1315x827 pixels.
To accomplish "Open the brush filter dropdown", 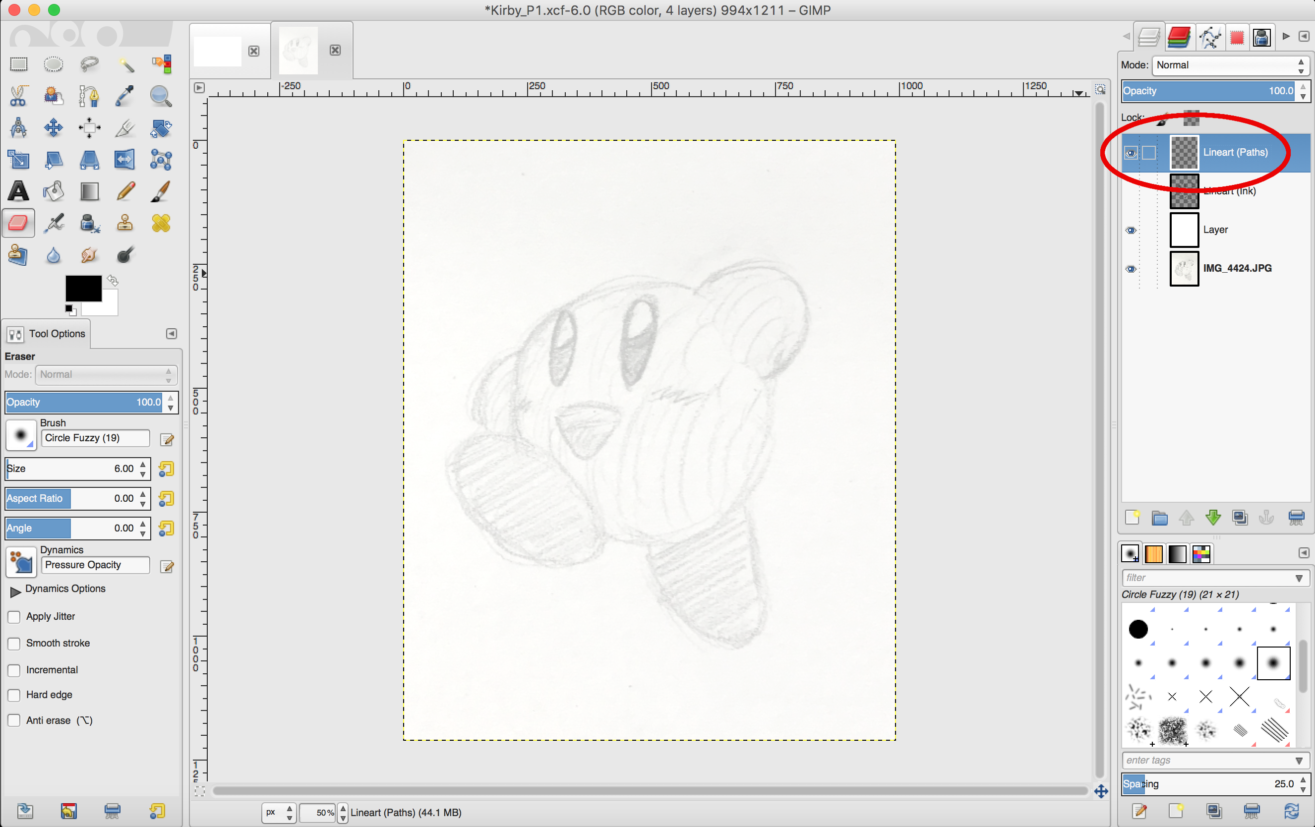I will 1299,578.
